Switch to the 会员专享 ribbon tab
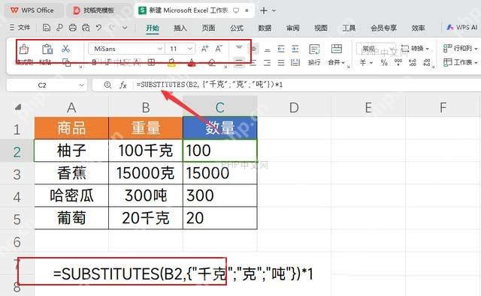481x296 pixels. pyautogui.click(x=383, y=28)
